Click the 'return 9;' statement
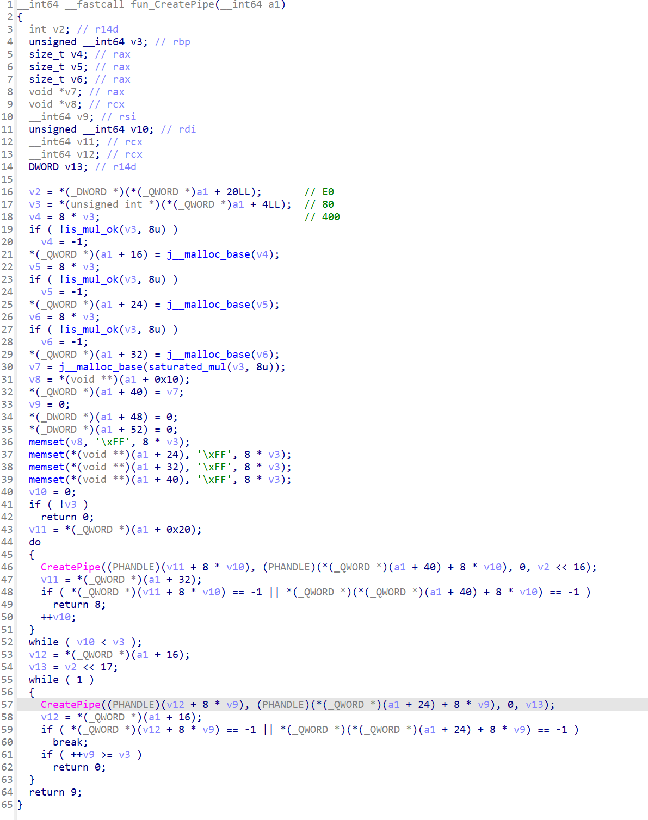The height and width of the screenshot is (820, 648). tap(55, 792)
